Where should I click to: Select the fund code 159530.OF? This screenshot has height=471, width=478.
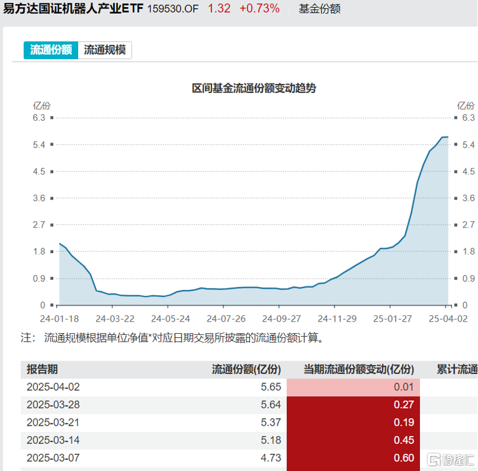pos(173,9)
